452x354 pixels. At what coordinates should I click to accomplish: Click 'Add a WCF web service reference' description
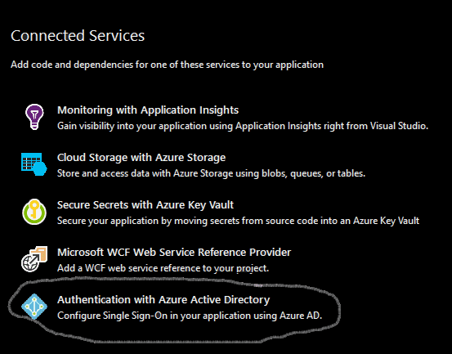(163, 268)
